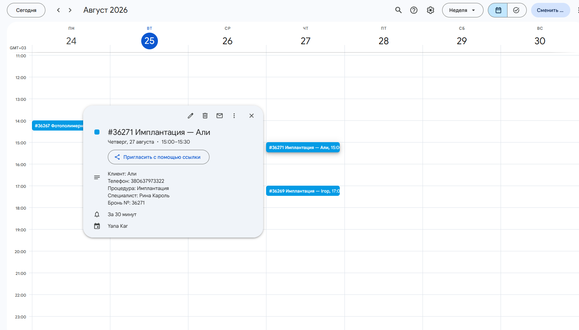Click the Сегодня button
The height and width of the screenshot is (330, 579).
[26, 10]
